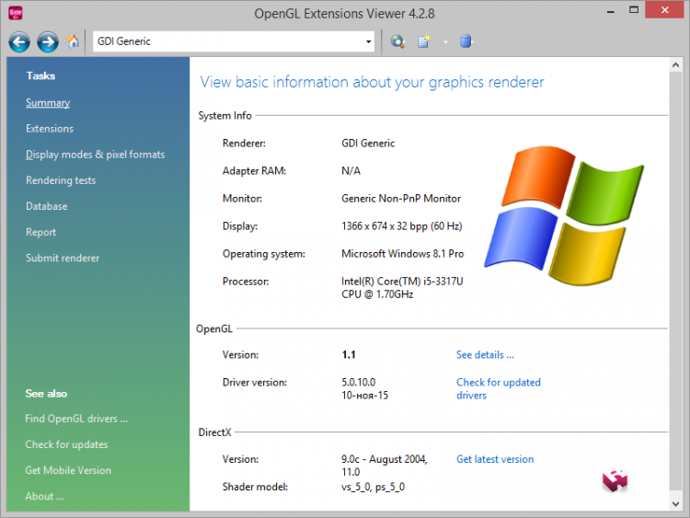The height and width of the screenshot is (518, 690).
Task: Minimize the OpenGL Extensions Viewer window
Action: tap(610, 10)
